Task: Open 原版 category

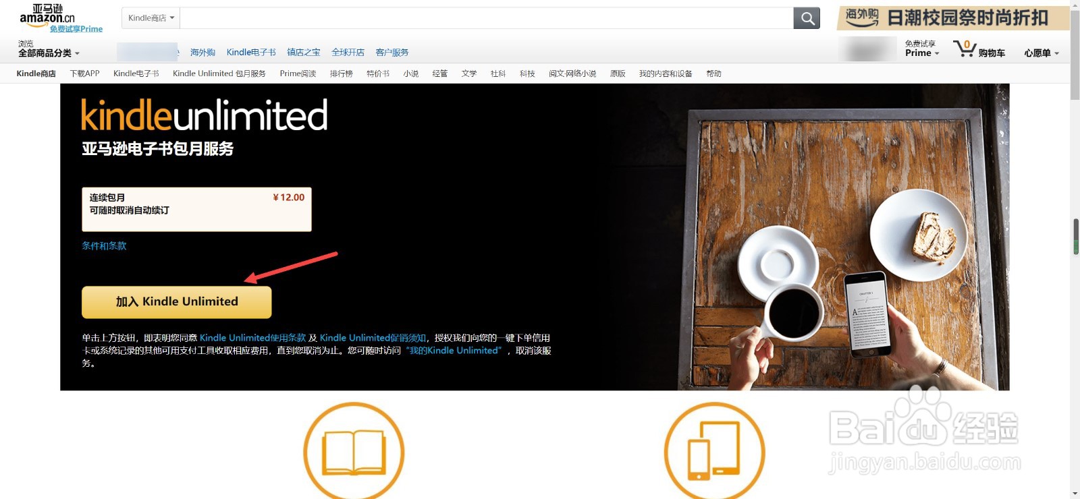Action: pos(618,74)
